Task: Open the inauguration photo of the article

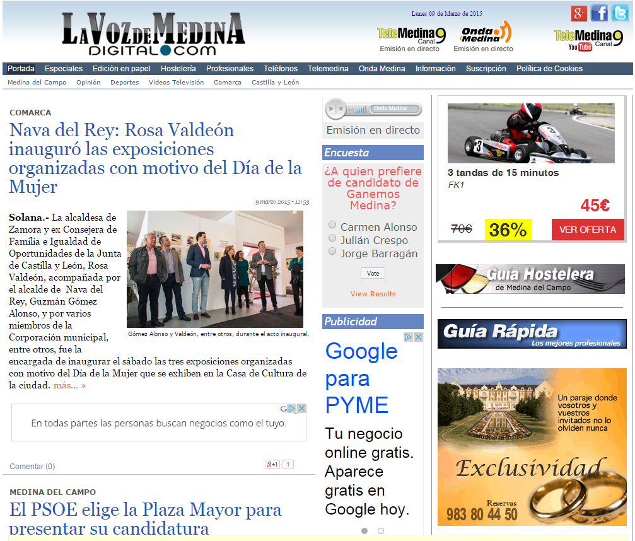Action: pyautogui.click(x=215, y=269)
